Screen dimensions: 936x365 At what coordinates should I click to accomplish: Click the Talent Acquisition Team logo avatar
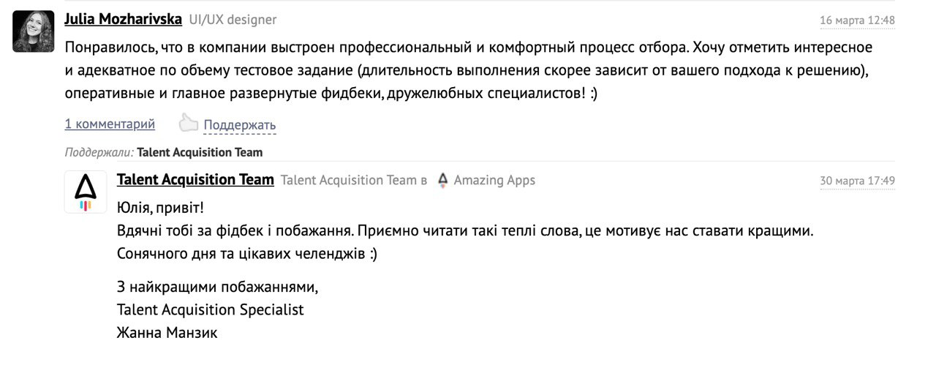(x=86, y=192)
